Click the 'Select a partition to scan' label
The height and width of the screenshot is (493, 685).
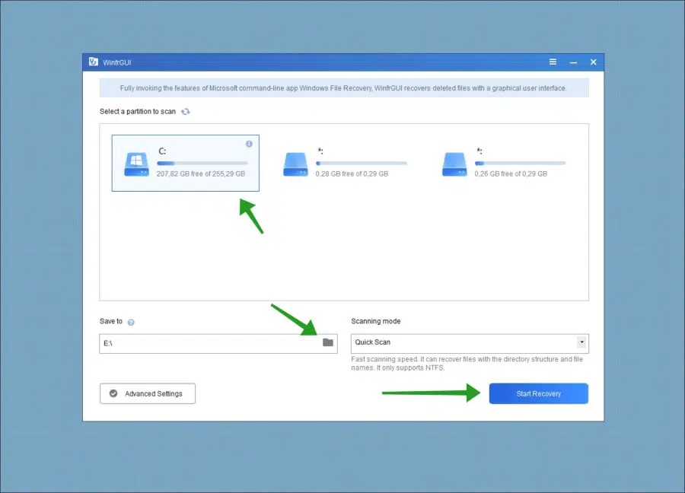[138, 111]
